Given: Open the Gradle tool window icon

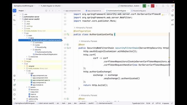Looking at the screenshot, I should point(172,20).
